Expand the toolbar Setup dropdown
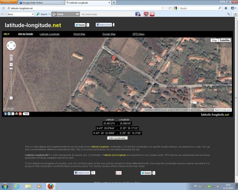The width and height of the screenshot is (238, 190). (77, 14)
